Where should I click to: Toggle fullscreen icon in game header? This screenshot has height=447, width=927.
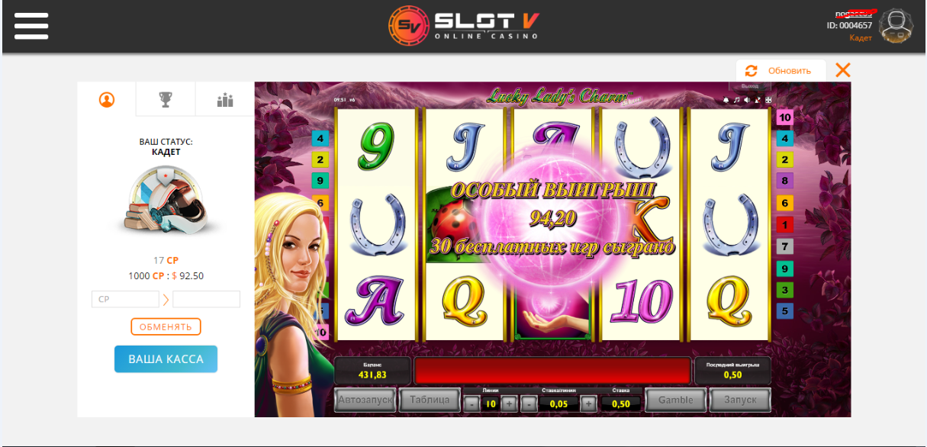pos(768,100)
